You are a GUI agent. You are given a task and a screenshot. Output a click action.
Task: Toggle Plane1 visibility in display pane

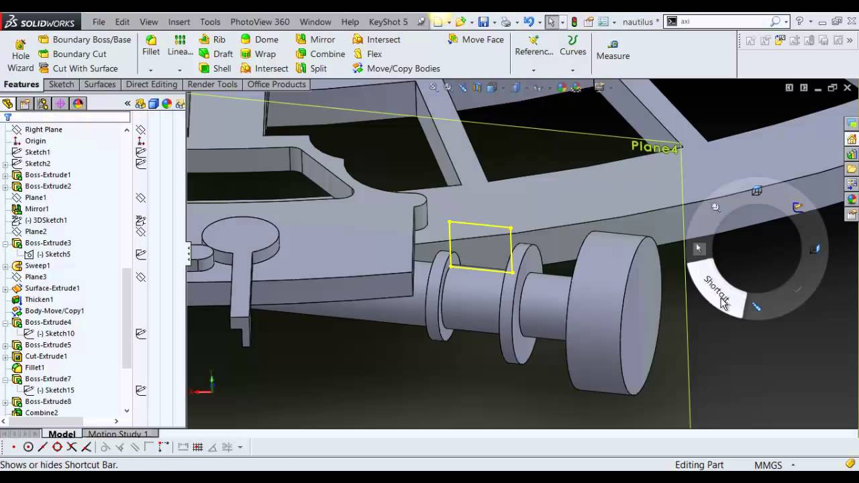click(141, 198)
